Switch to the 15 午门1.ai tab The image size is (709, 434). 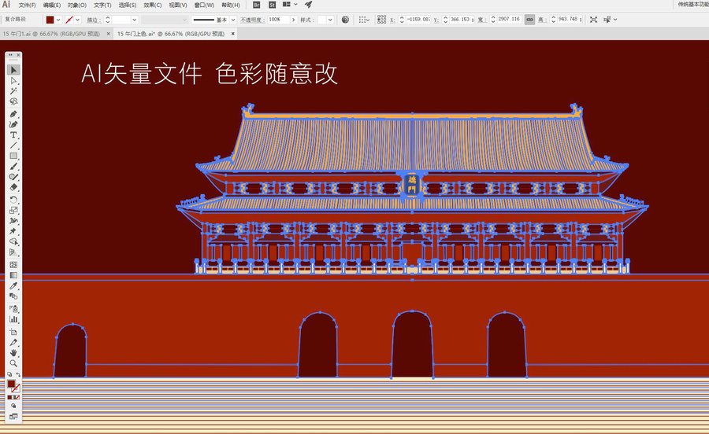(51, 34)
